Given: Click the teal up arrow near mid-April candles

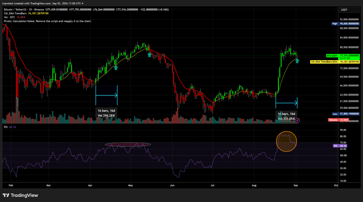Looking at the screenshot, I should (x=116, y=68).
